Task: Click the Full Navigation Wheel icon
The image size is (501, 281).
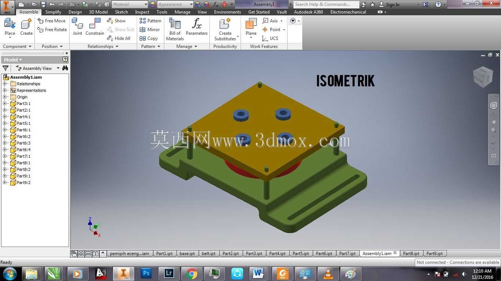Action: coord(494,106)
